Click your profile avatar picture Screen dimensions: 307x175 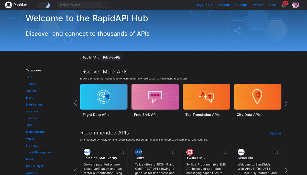pyautogui.click(x=295, y=5)
